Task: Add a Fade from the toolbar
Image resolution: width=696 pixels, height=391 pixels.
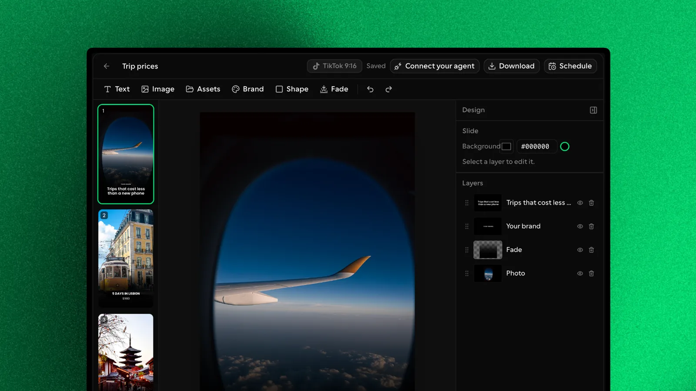Action: click(334, 89)
